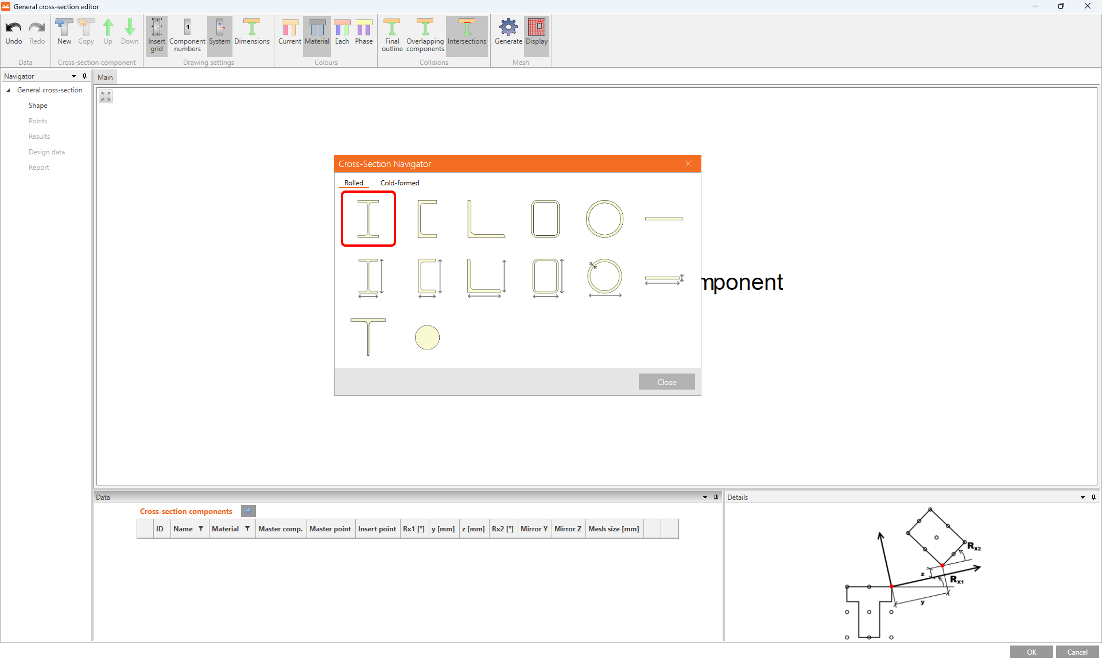
Task: Click the OK button
Action: coord(1031,652)
